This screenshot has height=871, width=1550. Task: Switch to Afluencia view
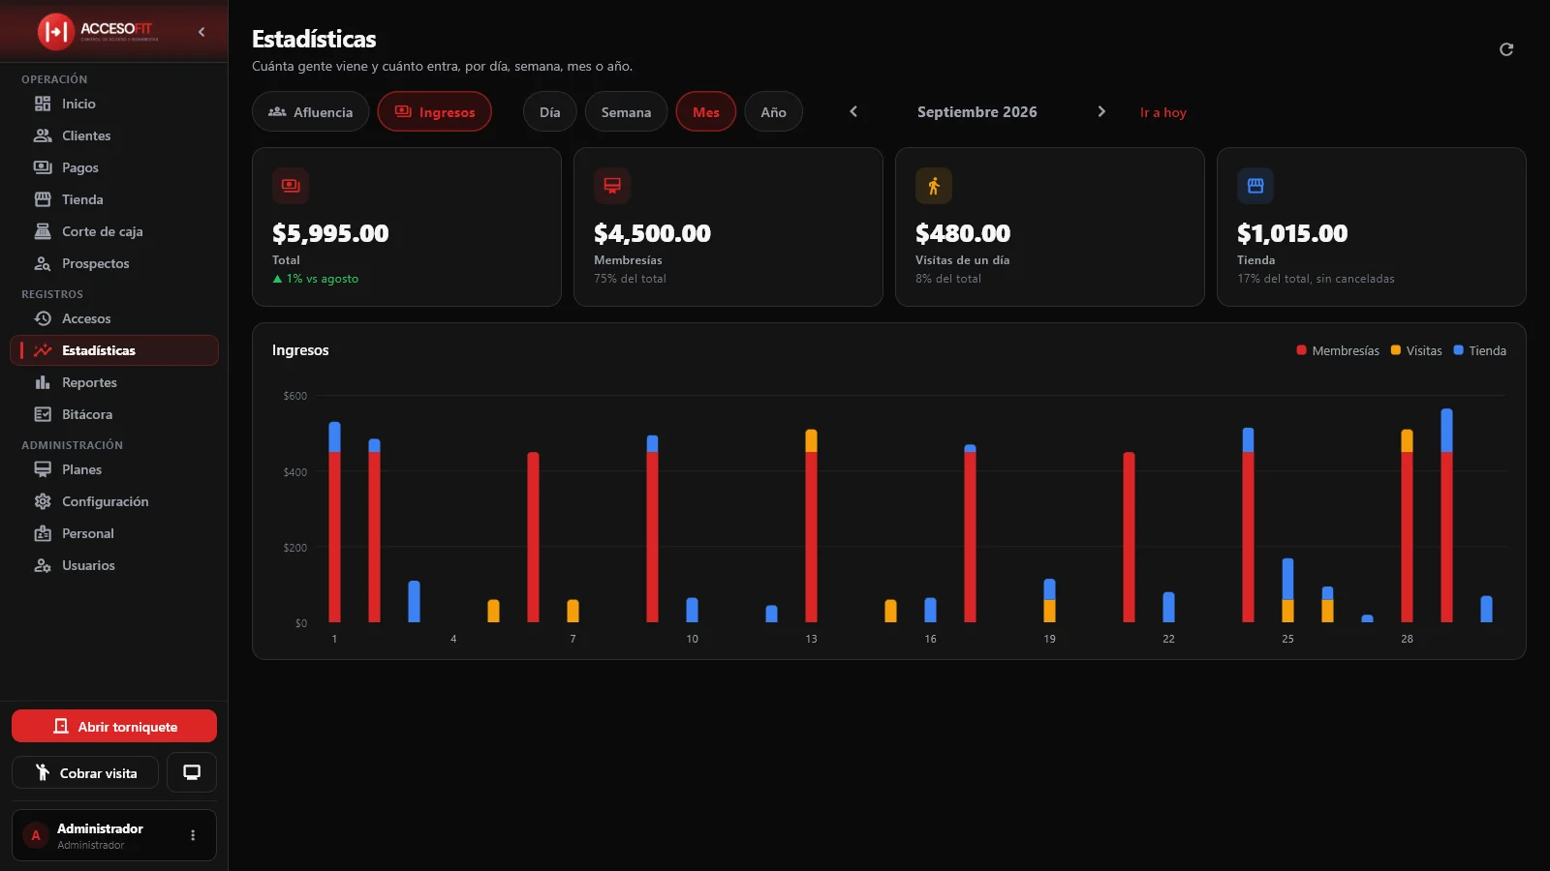[310, 111]
